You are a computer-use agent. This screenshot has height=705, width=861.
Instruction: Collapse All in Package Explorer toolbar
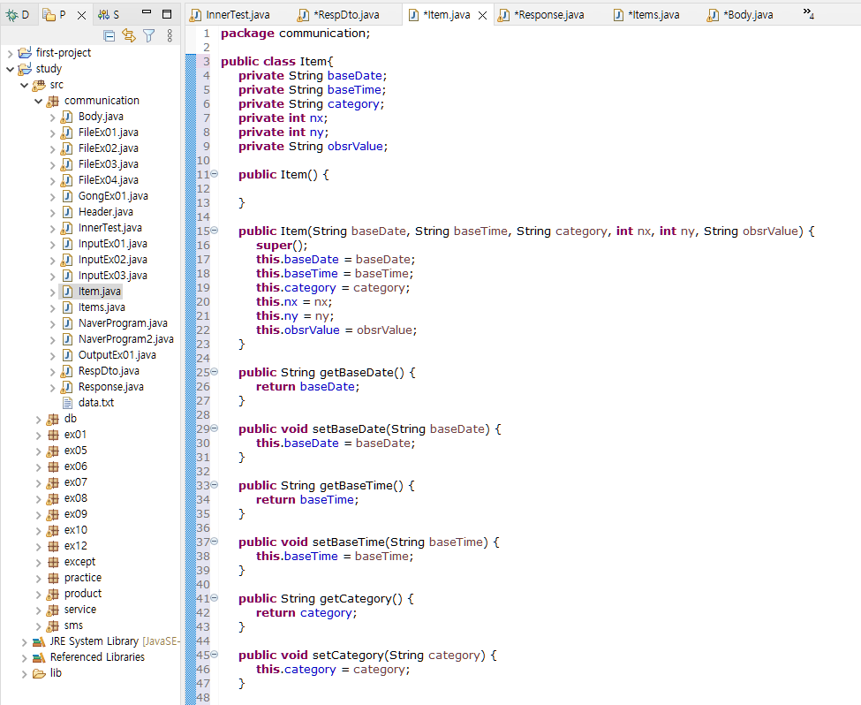[110, 36]
